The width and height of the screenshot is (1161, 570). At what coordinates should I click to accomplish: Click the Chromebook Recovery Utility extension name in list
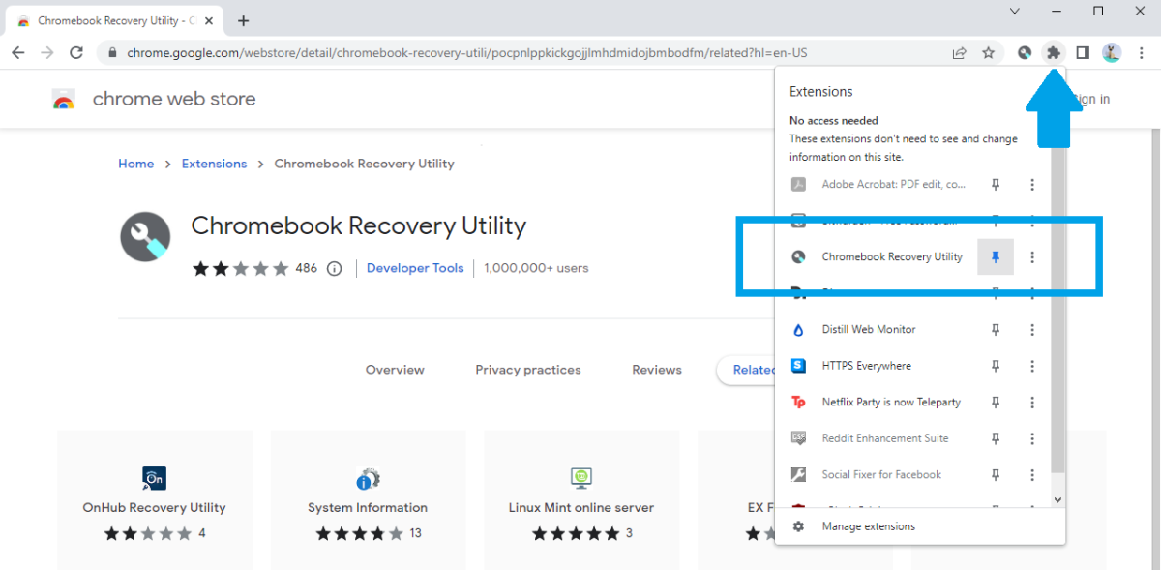pos(892,256)
